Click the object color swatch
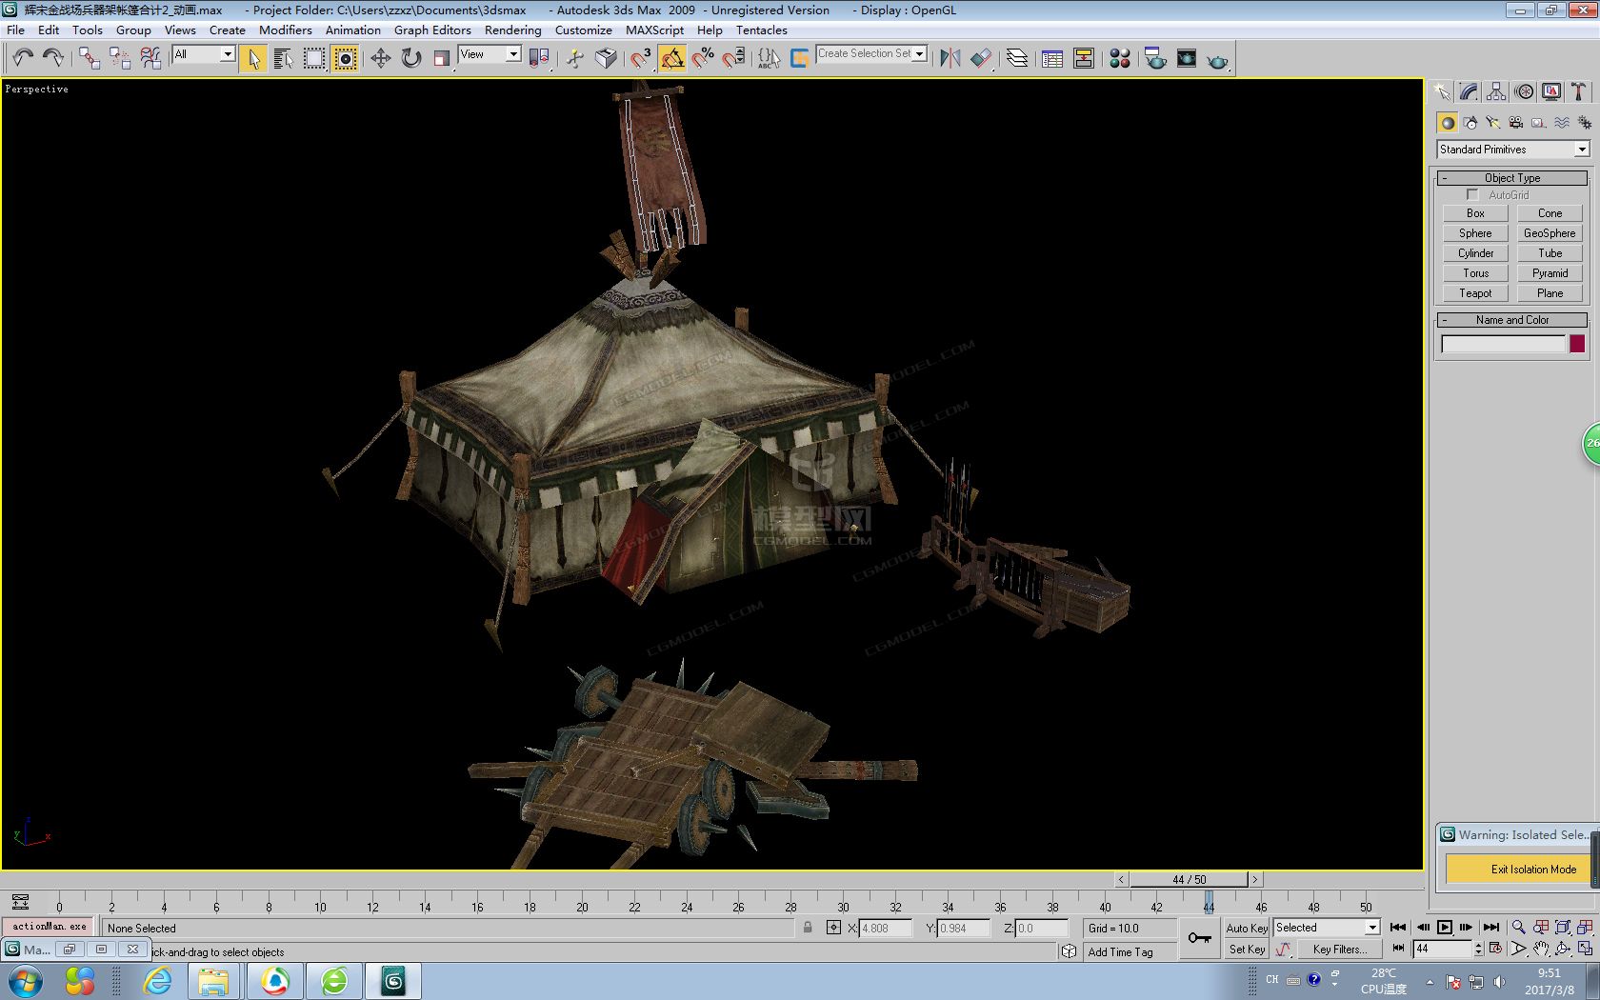 click(x=1577, y=344)
